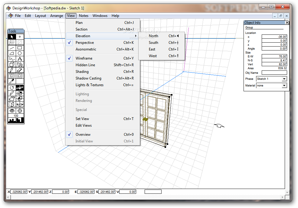
Task: Select the dotted square resize tool
Action: click(x=20, y=42)
